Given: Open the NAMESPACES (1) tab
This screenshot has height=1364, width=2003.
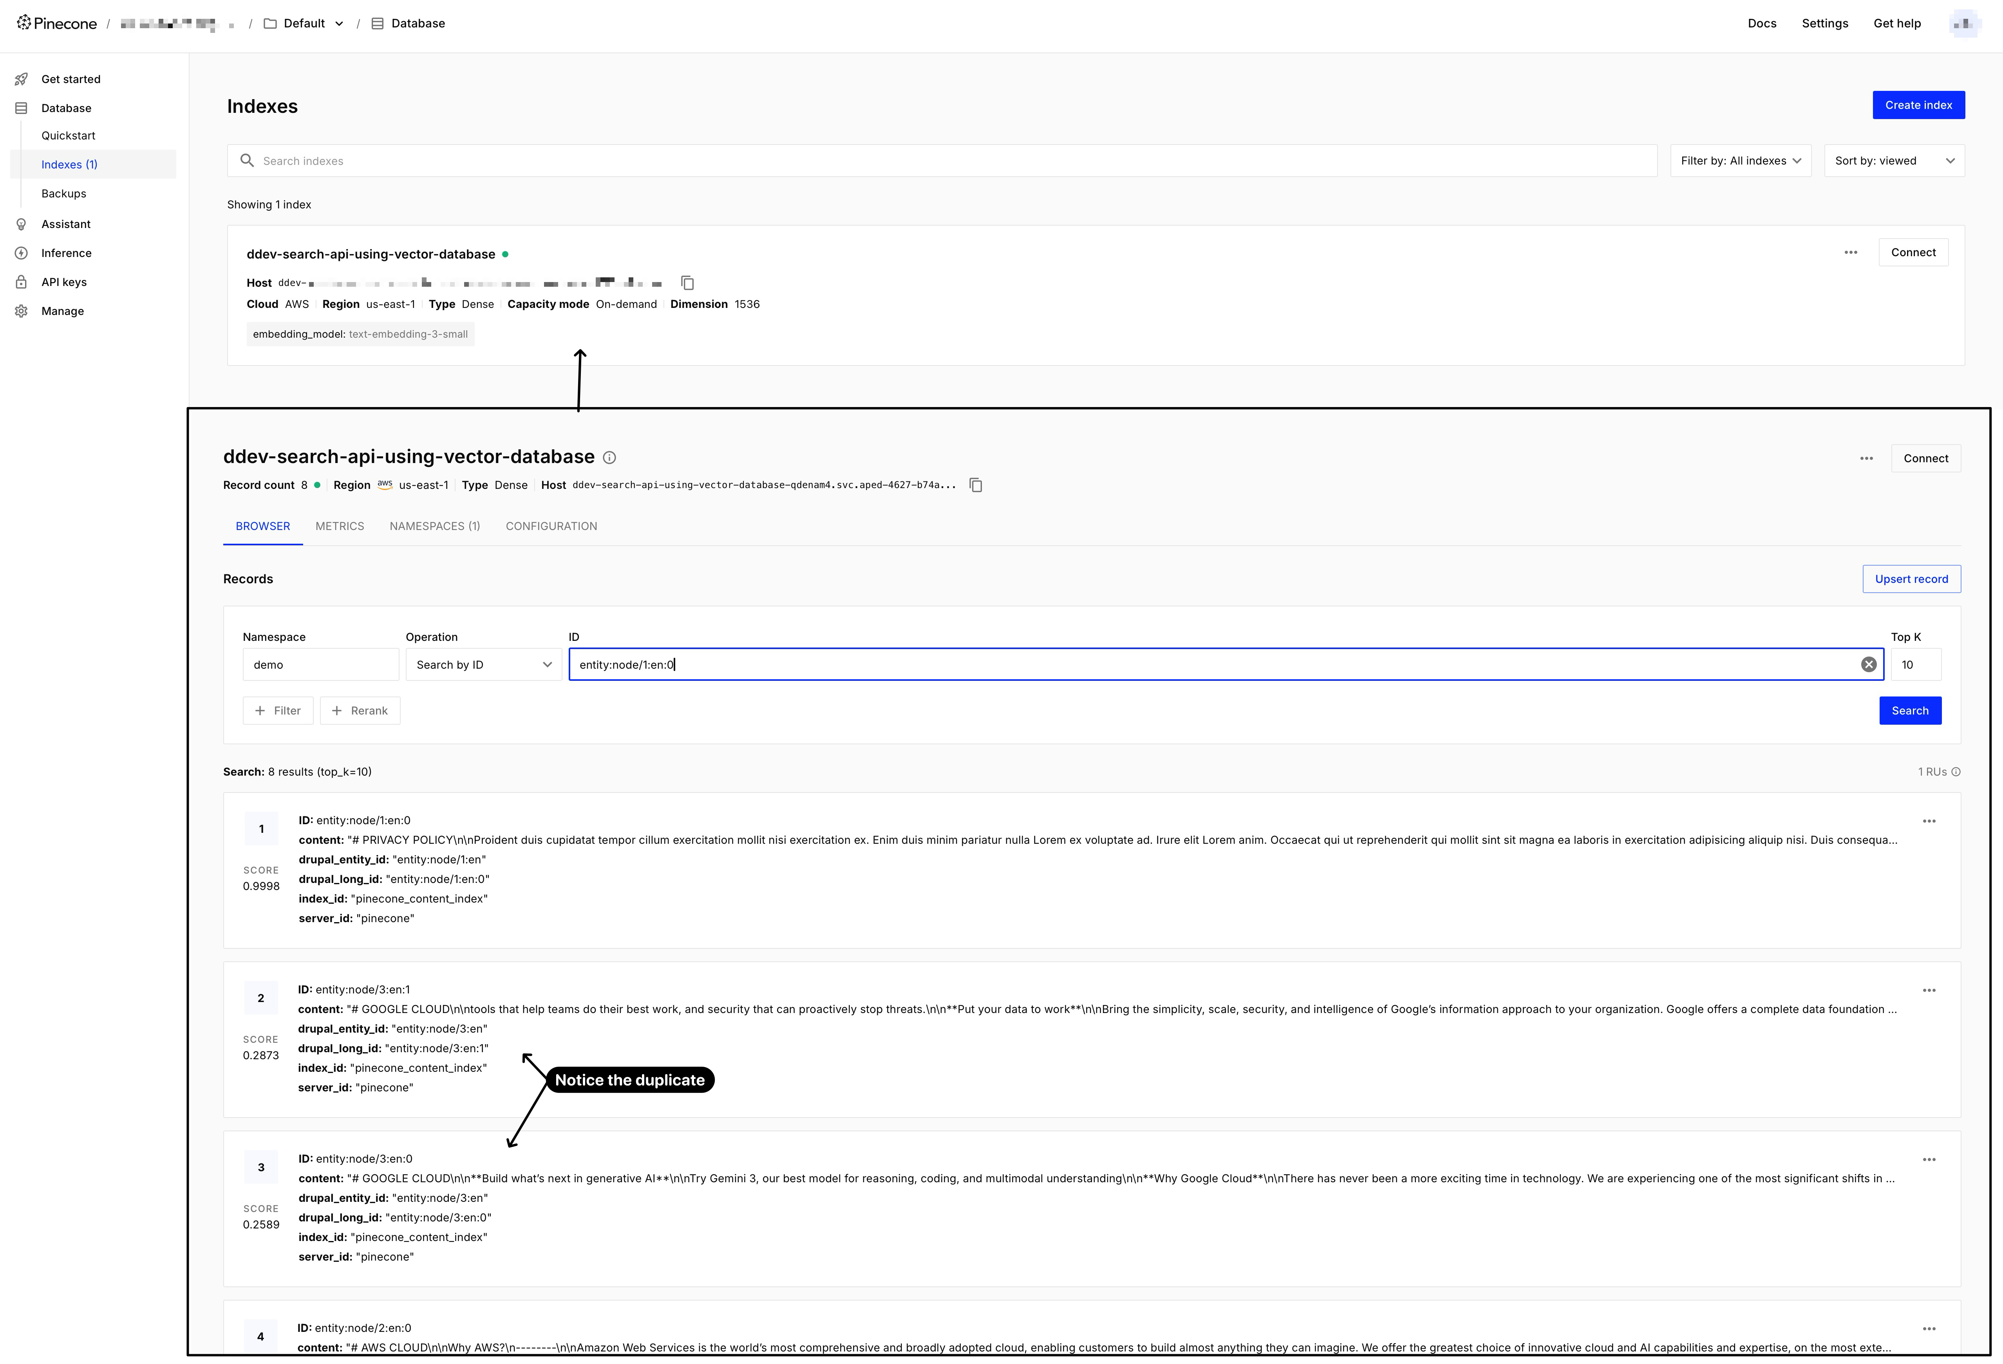Looking at the screenshot, I should point(434,526).
